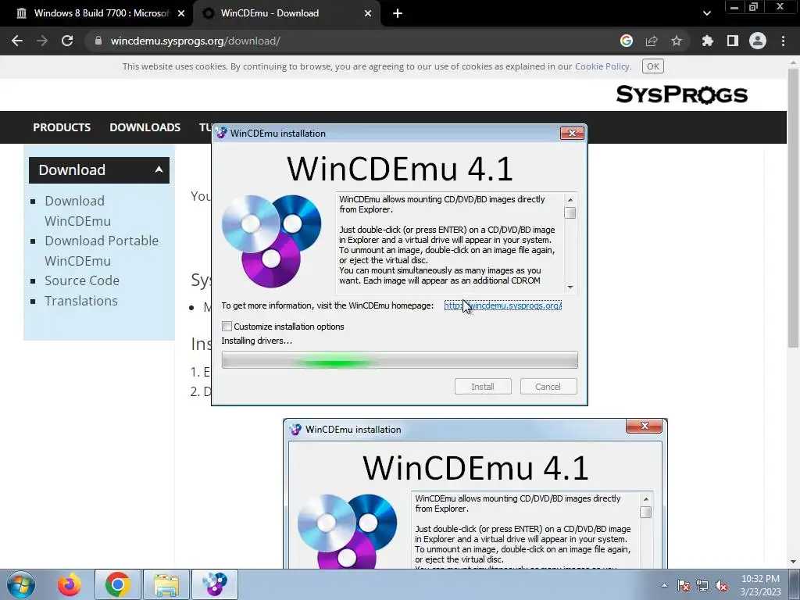Open the Chrome three-dot menu
800x600 pixels.
[783, 41]
